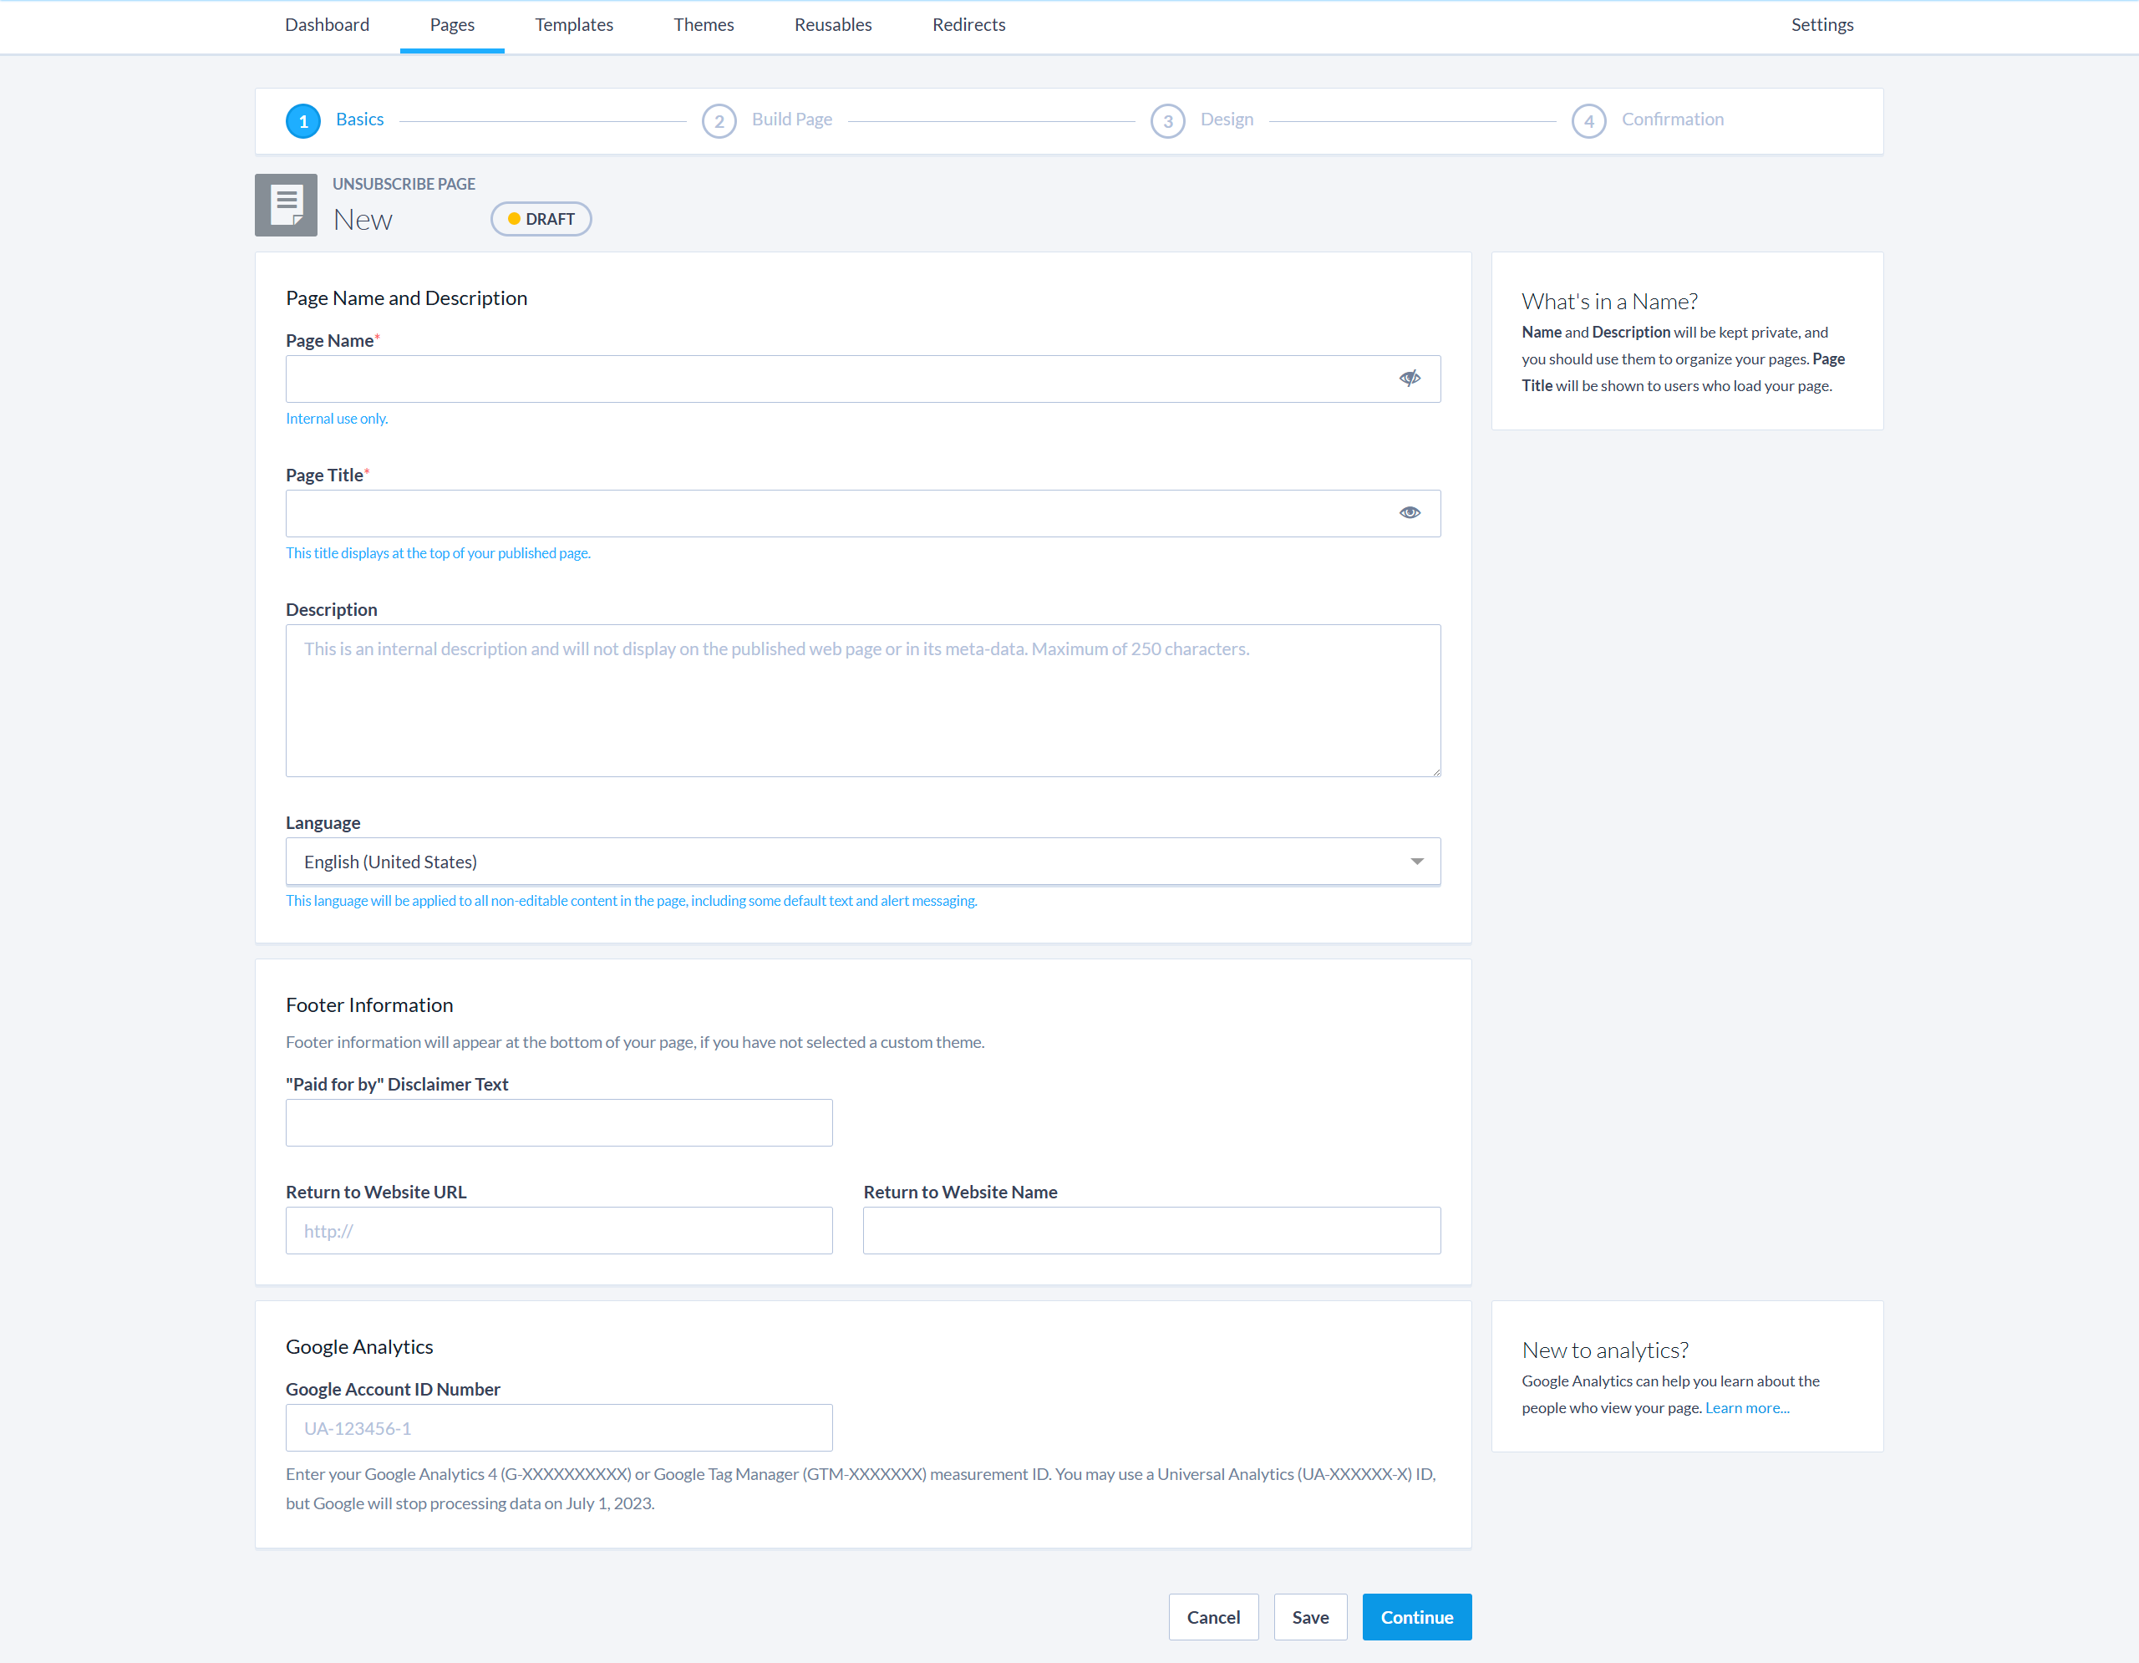Follow the Learn more link

pos(1746,1407)
